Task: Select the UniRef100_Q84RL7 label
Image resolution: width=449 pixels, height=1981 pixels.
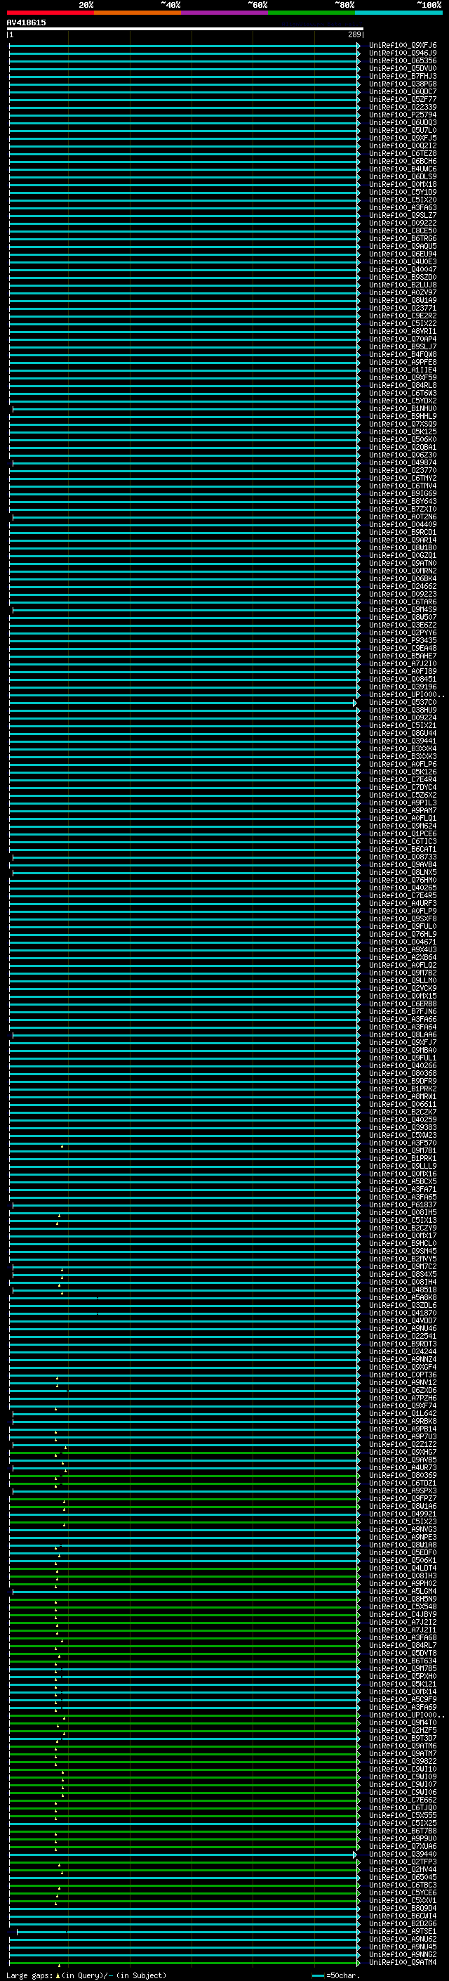Action: (x=403, y=1646)
